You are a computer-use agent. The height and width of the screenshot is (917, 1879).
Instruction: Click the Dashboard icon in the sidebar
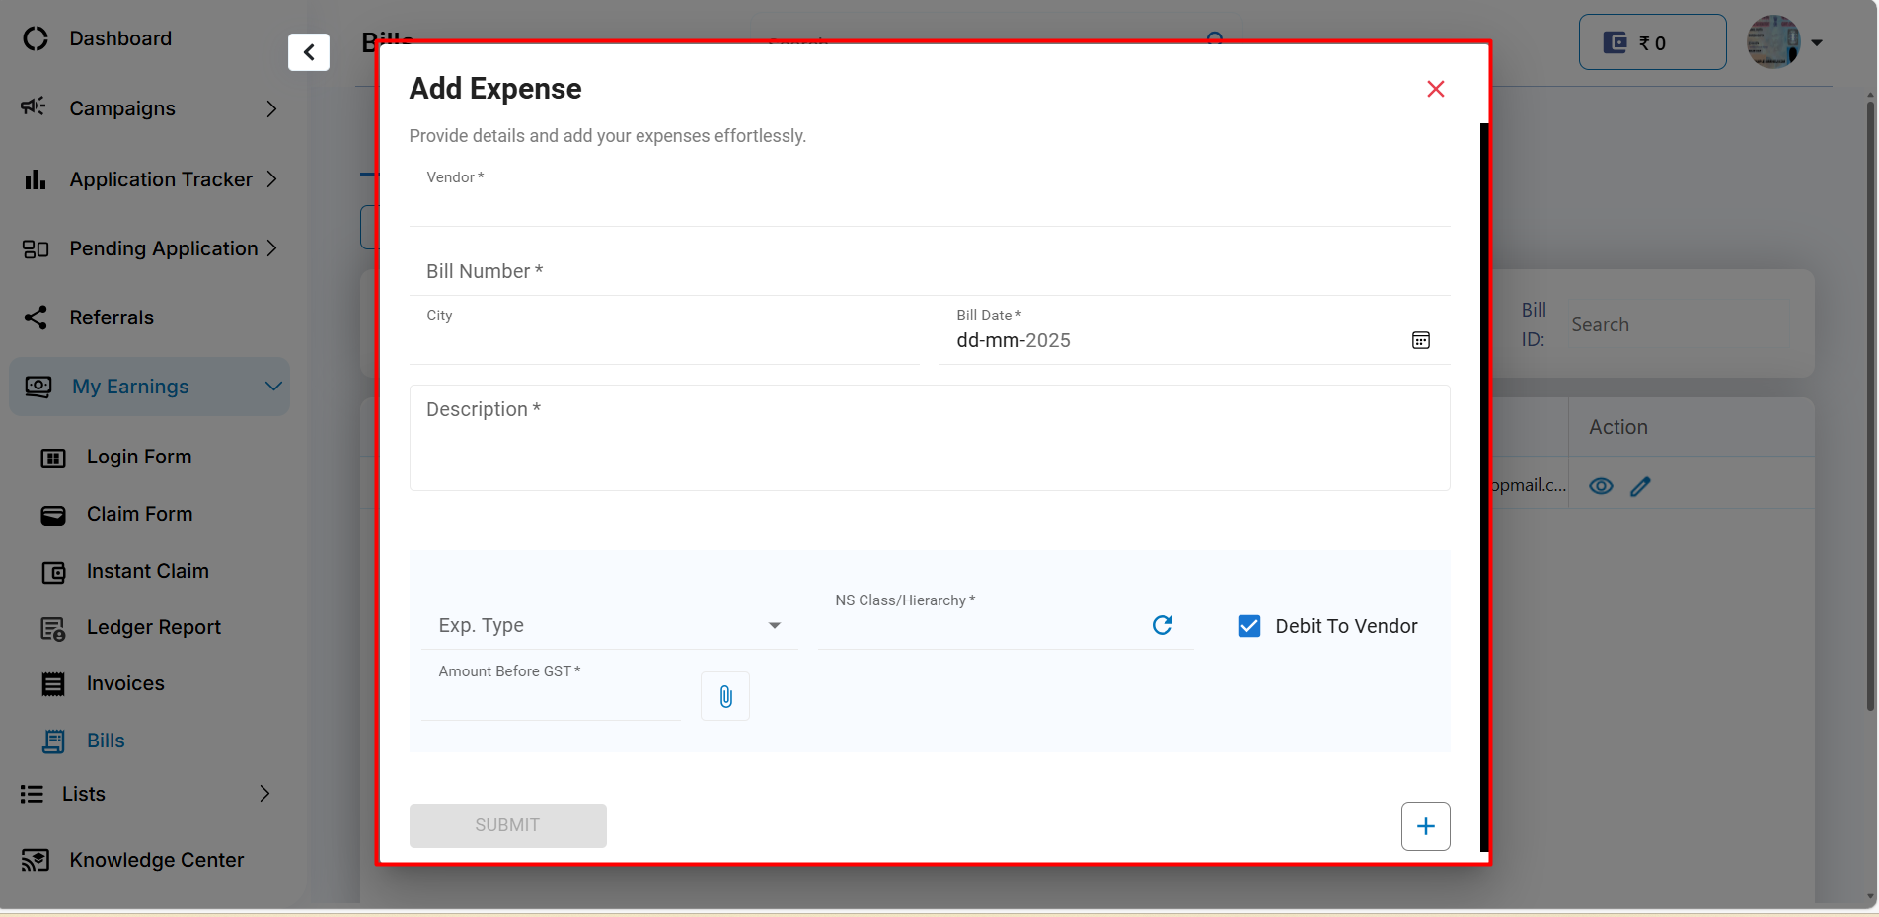36,38
